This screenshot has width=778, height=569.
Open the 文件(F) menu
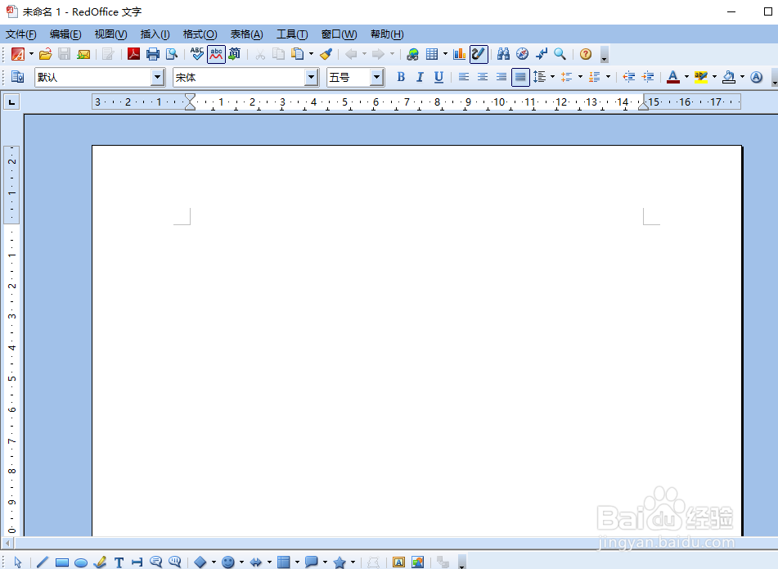coord(20,34)
